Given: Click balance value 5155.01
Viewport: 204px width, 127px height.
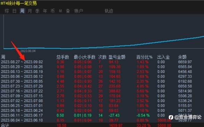Looking at the screenshot, I should click(x=185, y=106).
